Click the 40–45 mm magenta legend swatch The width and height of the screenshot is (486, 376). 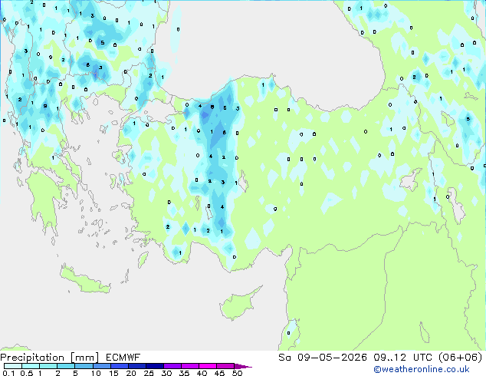pyautogui.click(x=208, y=366)
